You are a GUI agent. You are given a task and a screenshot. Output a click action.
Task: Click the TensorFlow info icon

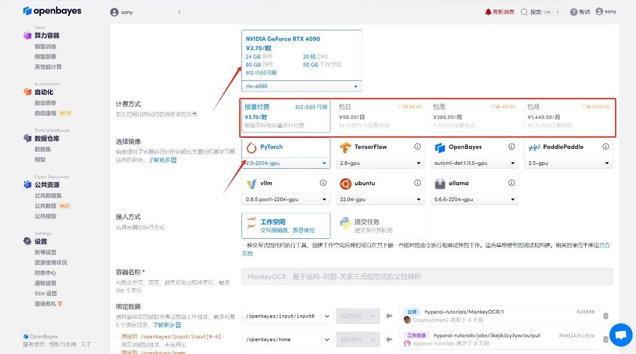(x=417, y=147)
